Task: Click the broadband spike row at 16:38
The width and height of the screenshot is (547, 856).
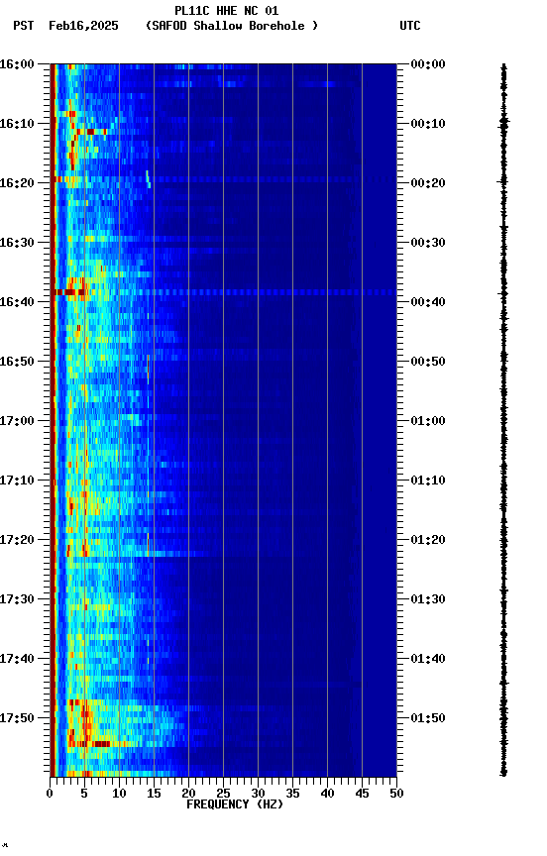Action: tap(223, 292)
